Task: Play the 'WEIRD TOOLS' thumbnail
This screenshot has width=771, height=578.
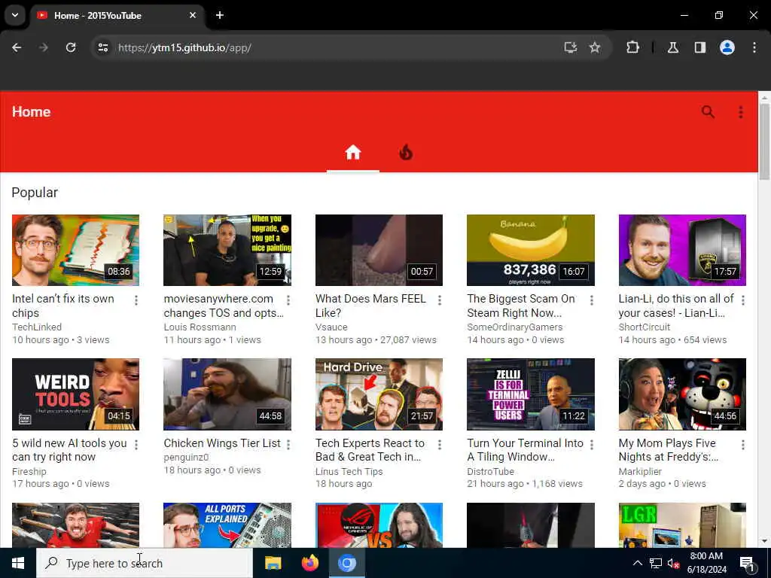Action: click(x=75, y=394)
